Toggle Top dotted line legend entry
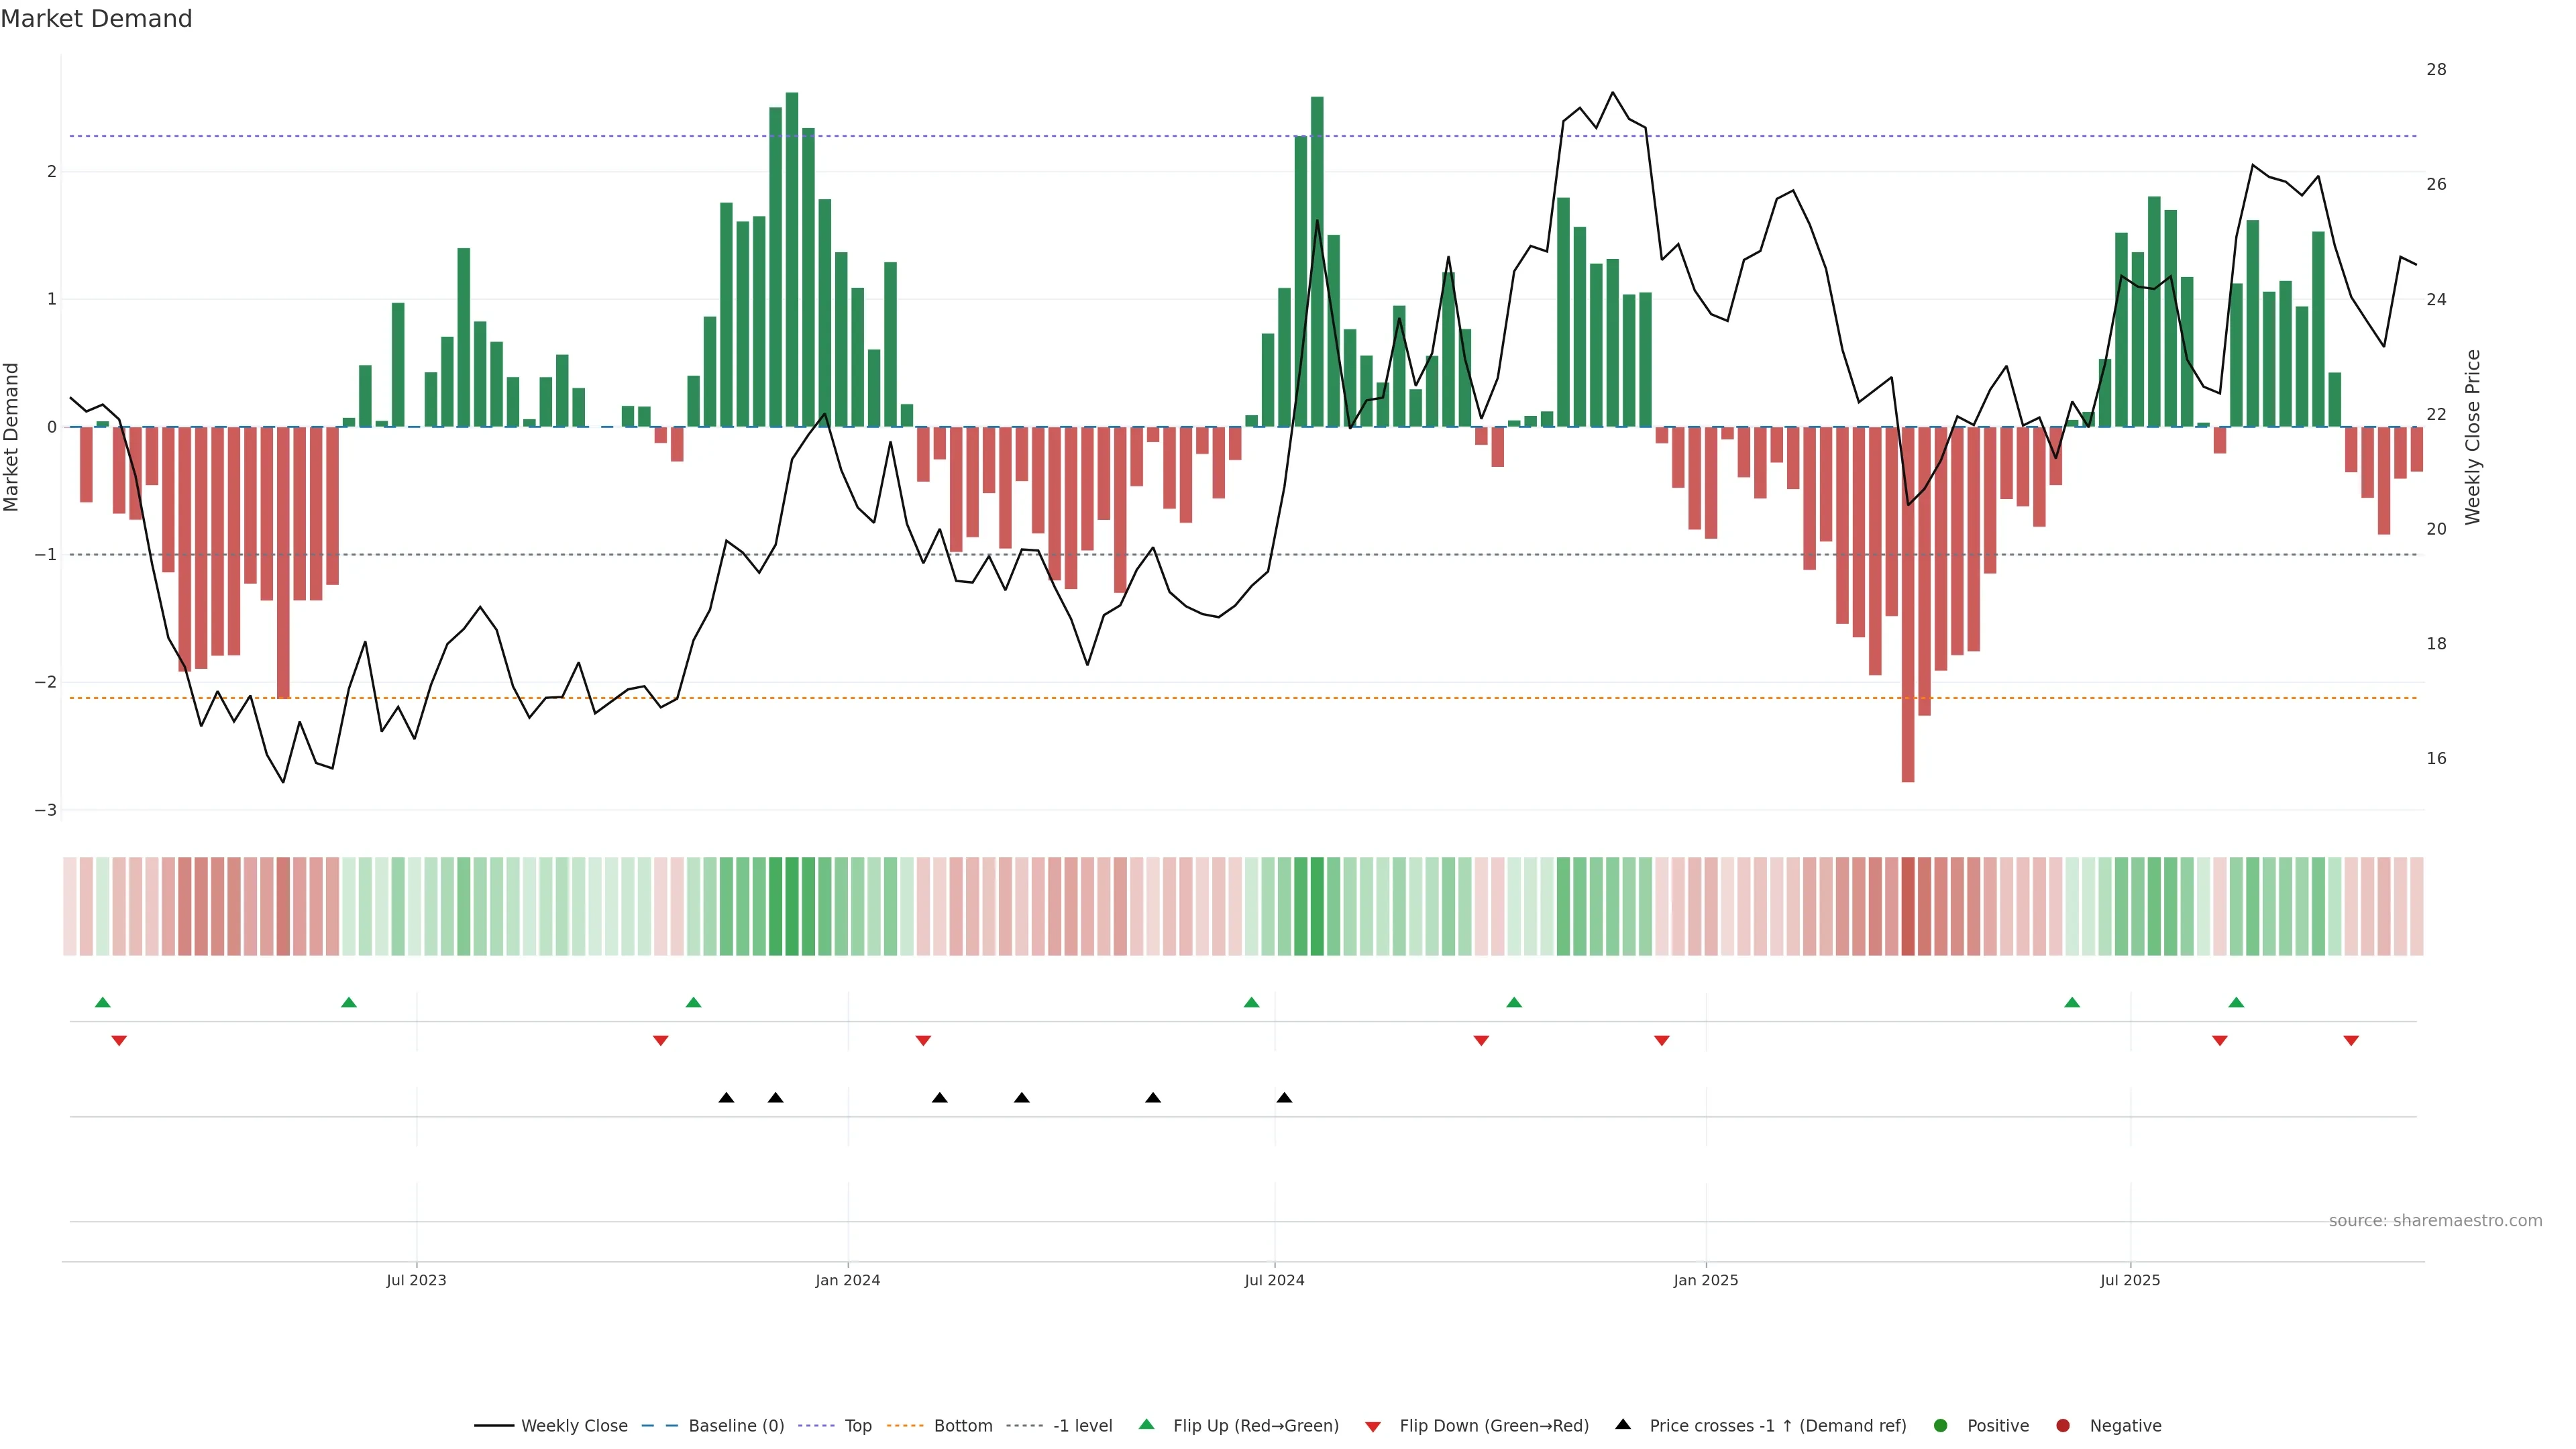2576x1449 pixels. pos(857,1426)
